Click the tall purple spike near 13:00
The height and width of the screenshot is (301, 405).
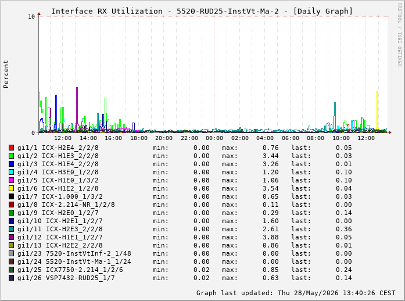pyautogui.click(x=77, y=109)
